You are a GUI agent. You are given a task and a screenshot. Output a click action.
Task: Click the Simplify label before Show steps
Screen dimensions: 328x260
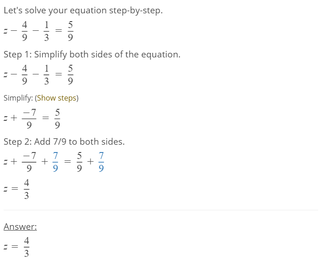click(x=18, y=98)
